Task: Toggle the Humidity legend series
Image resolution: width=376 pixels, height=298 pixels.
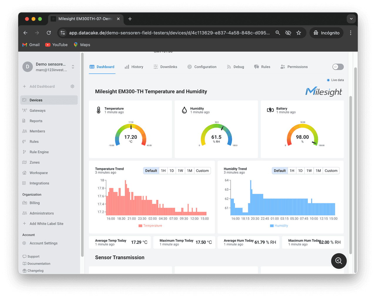Action: click(x=279, y=226)
